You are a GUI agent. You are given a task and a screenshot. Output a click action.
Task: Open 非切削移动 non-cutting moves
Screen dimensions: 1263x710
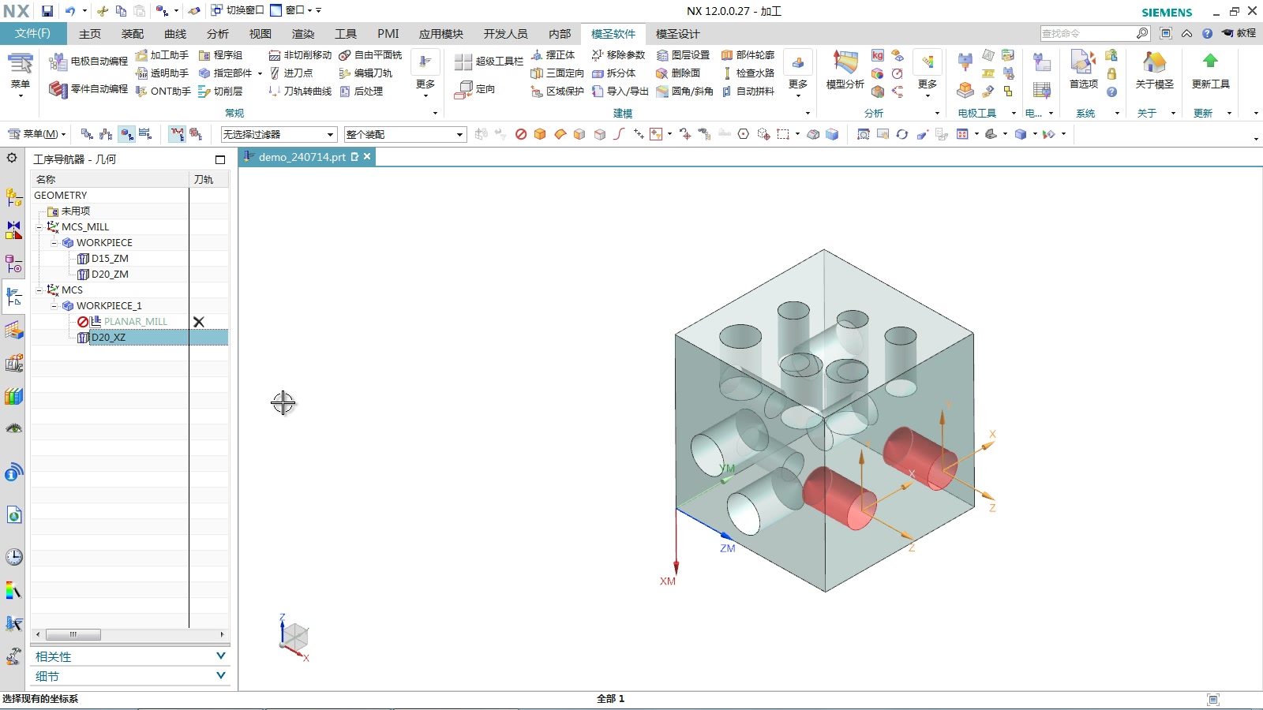pos(301,55)
